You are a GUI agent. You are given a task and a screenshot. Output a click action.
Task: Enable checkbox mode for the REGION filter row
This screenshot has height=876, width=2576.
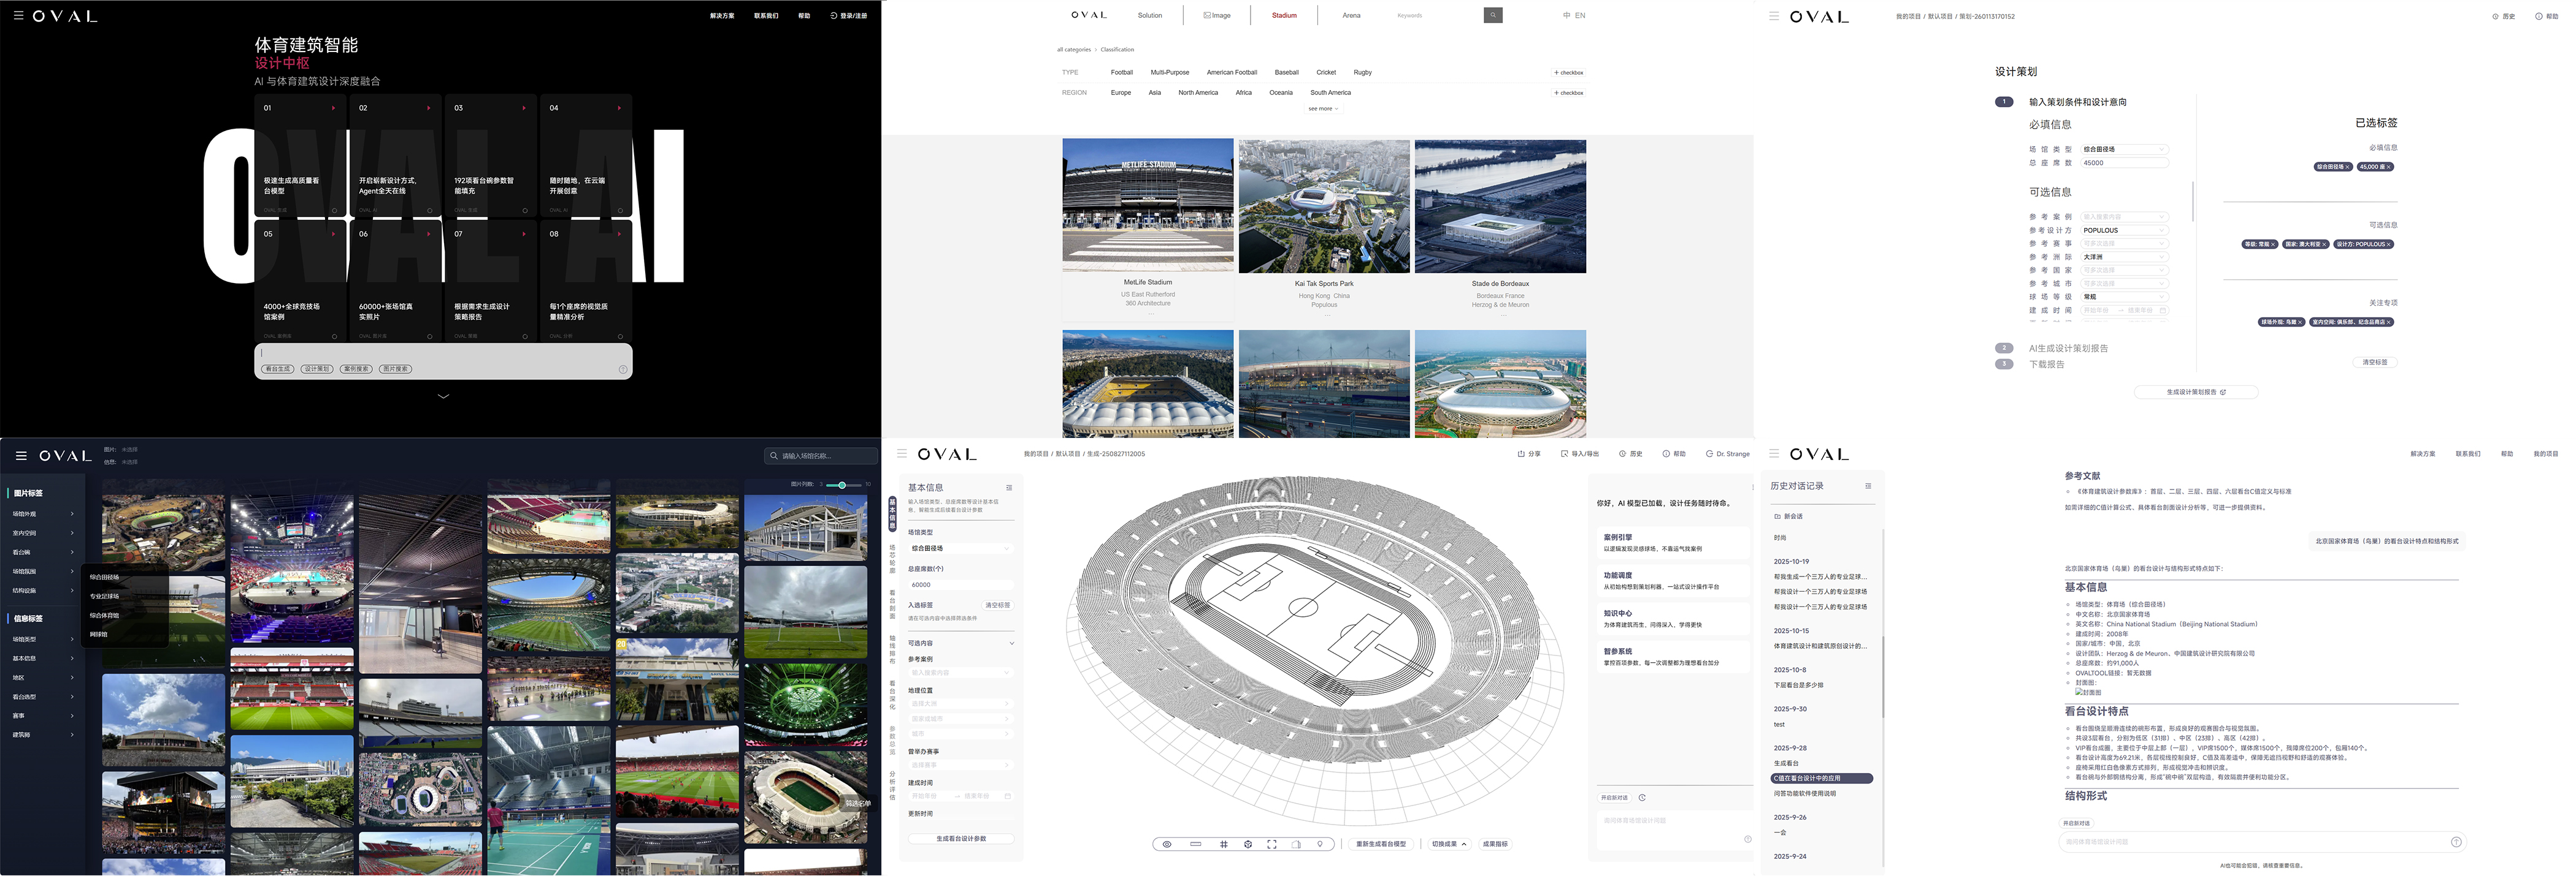1568,93
